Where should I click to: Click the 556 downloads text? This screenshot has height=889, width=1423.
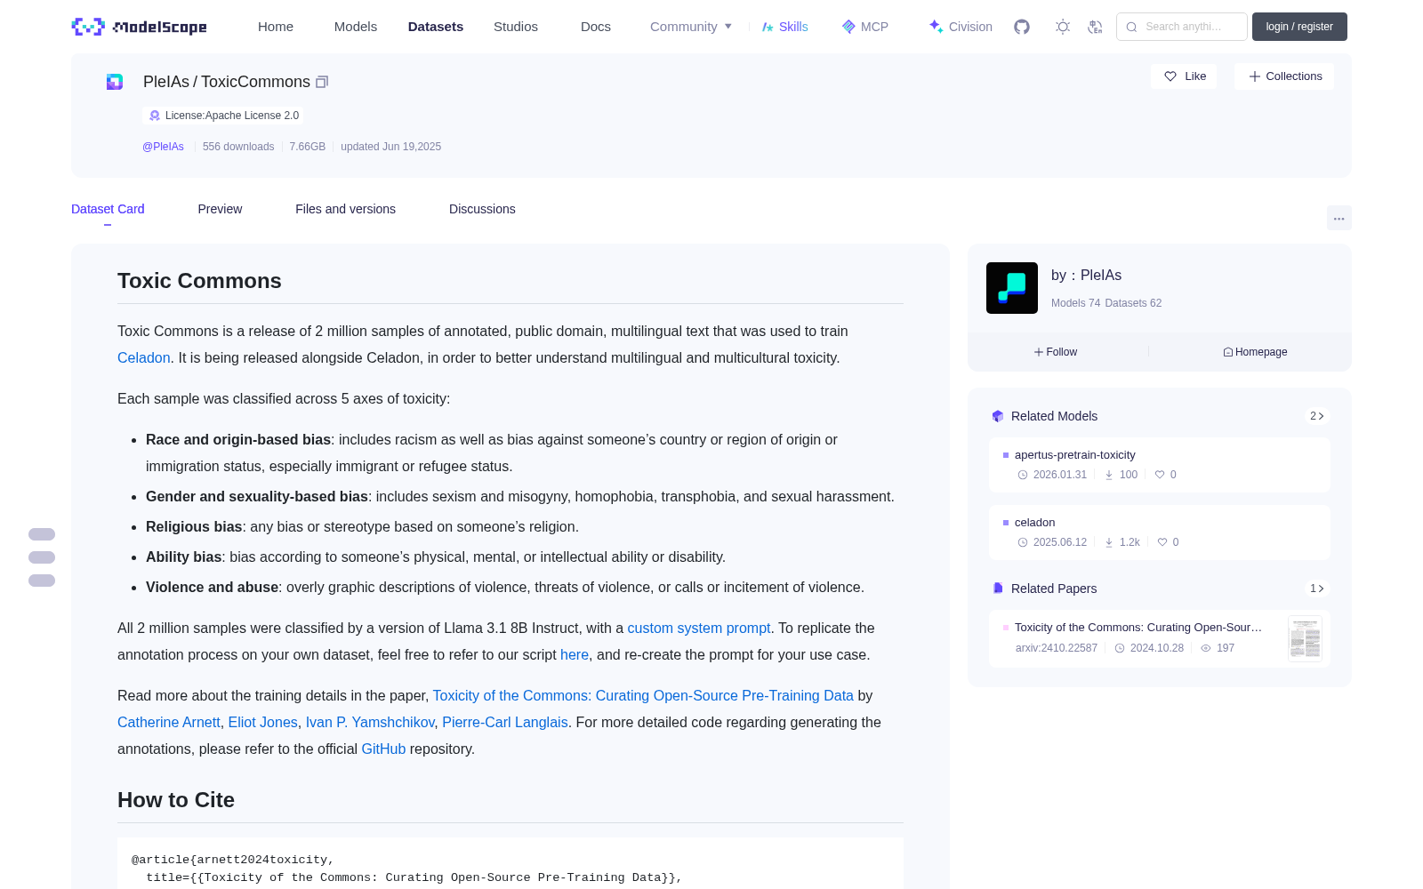pos(238,147)
